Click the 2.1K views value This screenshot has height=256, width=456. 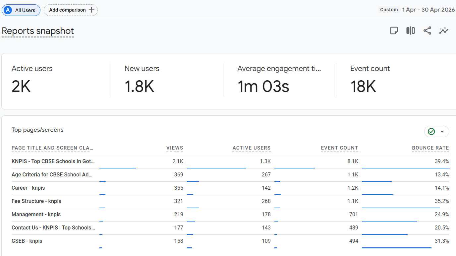tap(178, 161)
